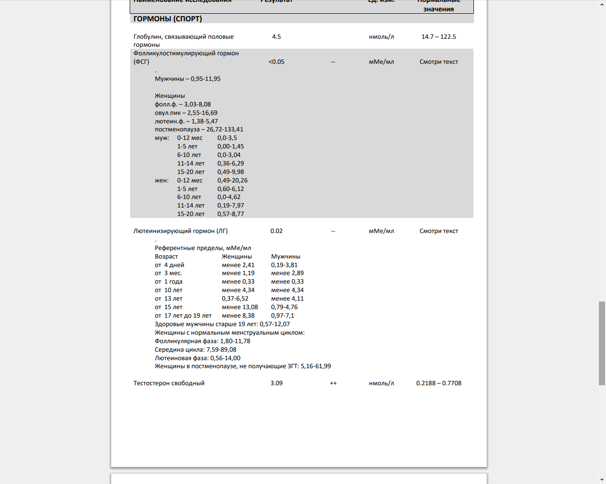Select the FSH result value <0.05
Viewport: 606px width, 484px height.
(276, 62)
